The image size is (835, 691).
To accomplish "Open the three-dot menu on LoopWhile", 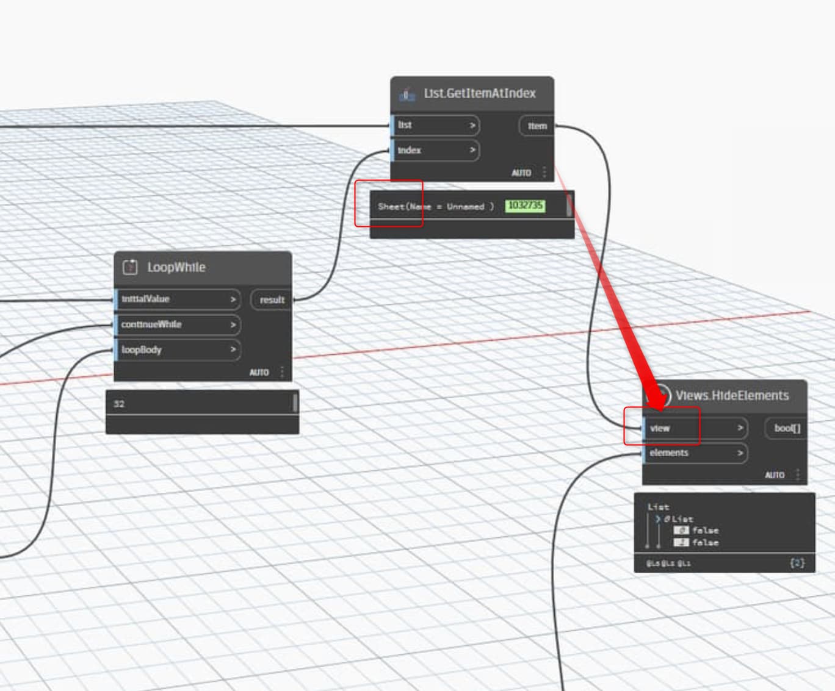I will [x=281, y=371].
